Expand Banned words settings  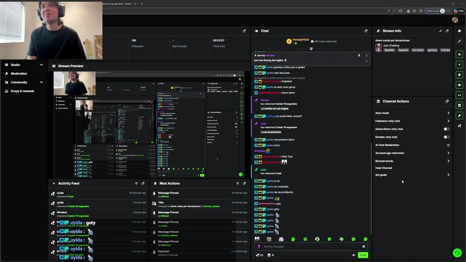click(448, 161)
